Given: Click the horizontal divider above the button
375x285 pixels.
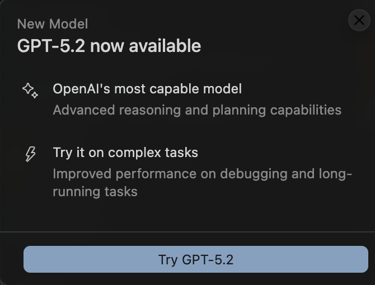Looking at the screenshot, I should tap(187, 231).
